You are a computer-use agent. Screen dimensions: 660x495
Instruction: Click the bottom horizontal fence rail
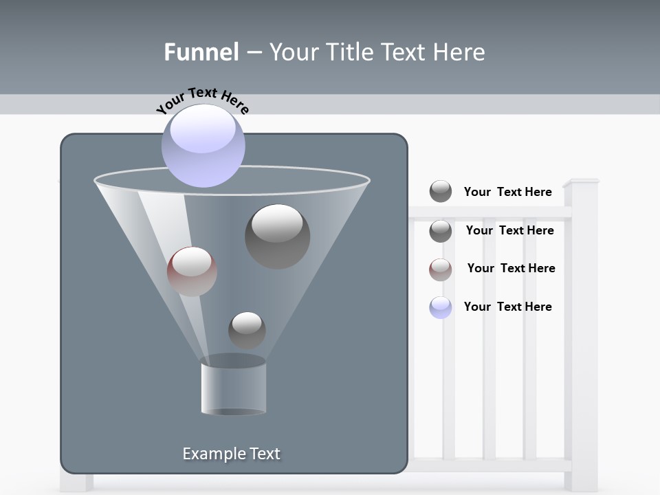[488, 465]
